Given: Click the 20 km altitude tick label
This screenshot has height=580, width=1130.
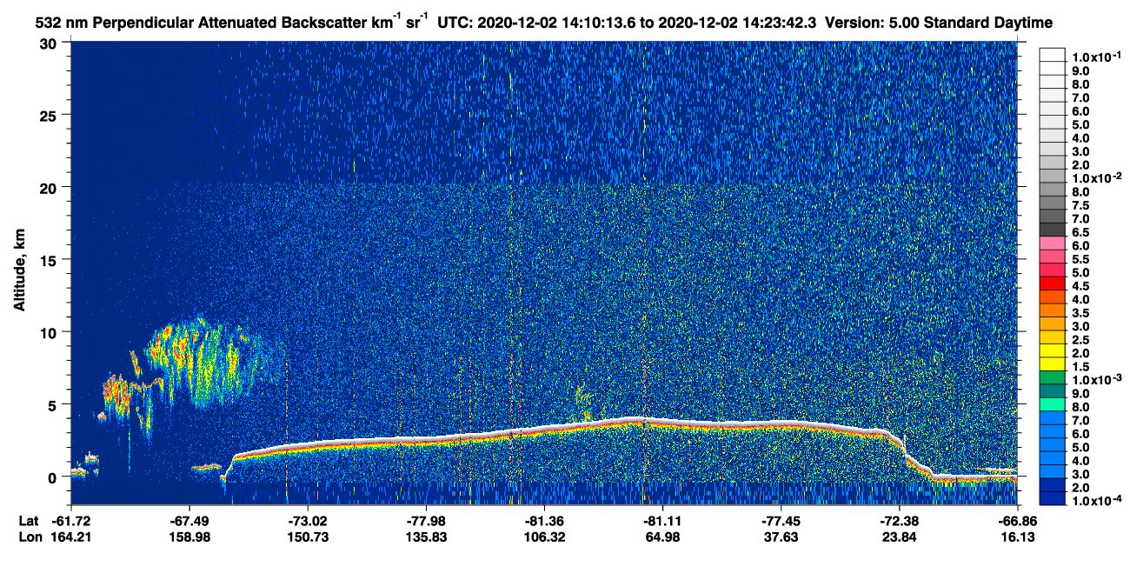Looking at the screenshot, I should point(49,188).
